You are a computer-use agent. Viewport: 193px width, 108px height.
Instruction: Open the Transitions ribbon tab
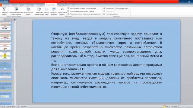30,5
